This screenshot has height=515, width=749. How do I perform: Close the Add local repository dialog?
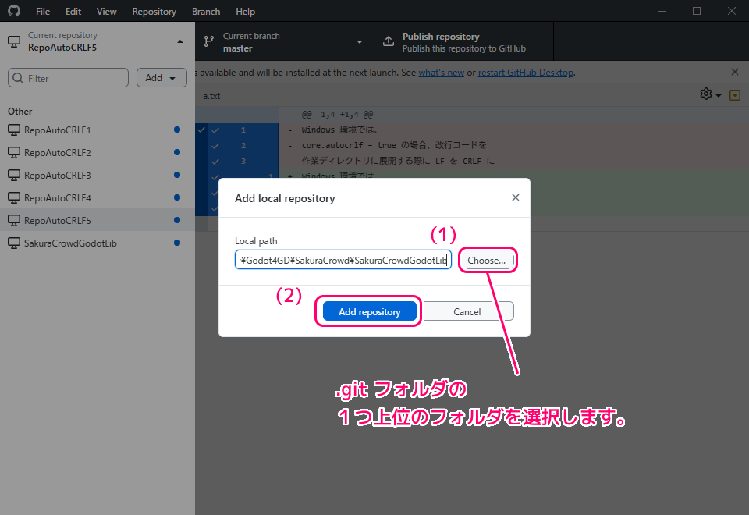pyautogui.click(x=515, y=198)
